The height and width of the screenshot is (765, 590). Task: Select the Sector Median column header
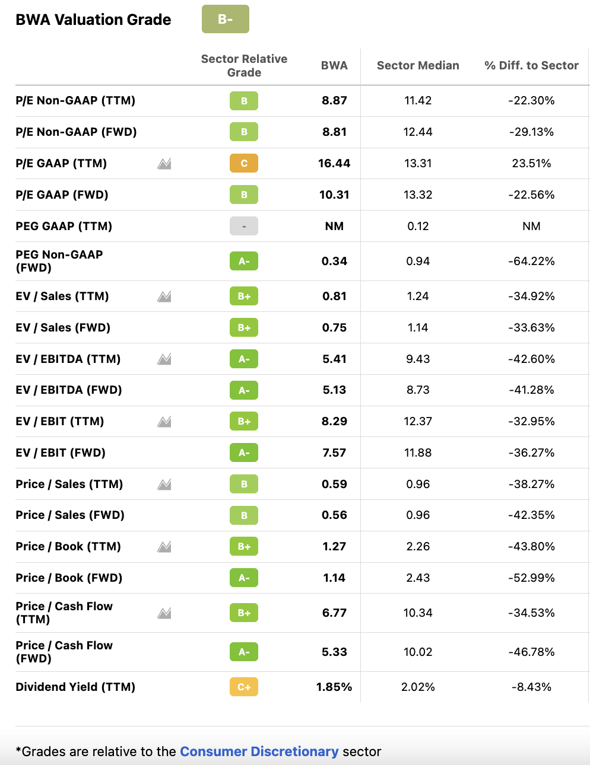pyautogui.click(x=418, y=65)
